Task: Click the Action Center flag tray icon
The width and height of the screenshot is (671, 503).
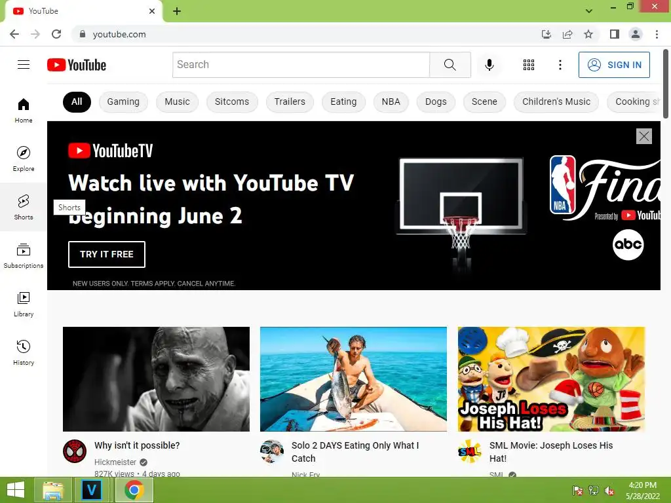Action: [x=577, y=491]
